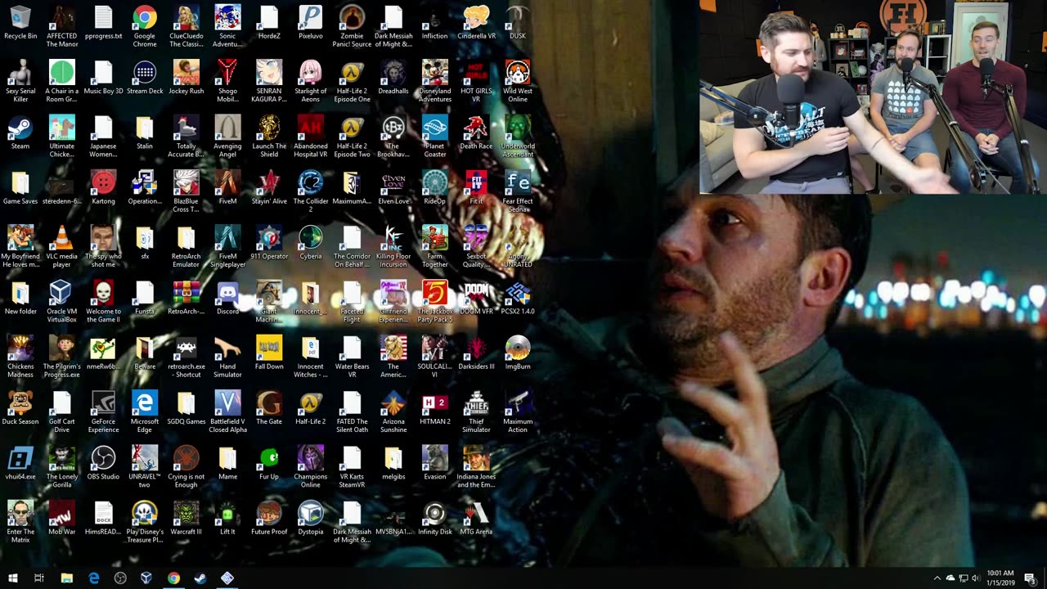Launch Planet Coaster desktop icon
This screenshot has height=589, width=1047.
pos(434,137)
